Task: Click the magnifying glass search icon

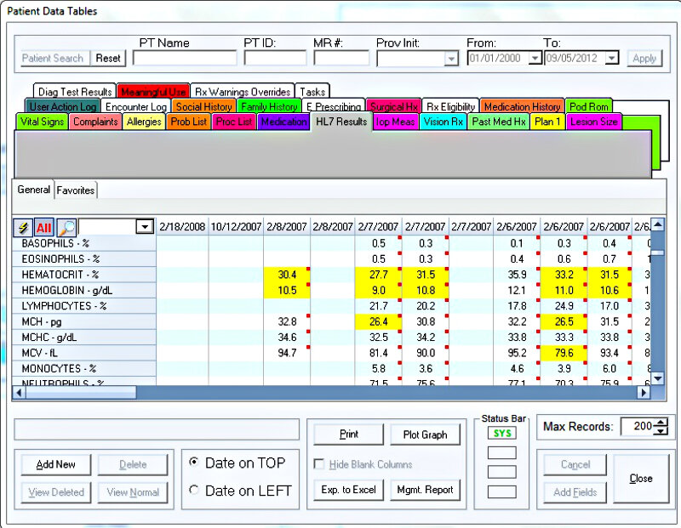Action: [x=66, y=227]
